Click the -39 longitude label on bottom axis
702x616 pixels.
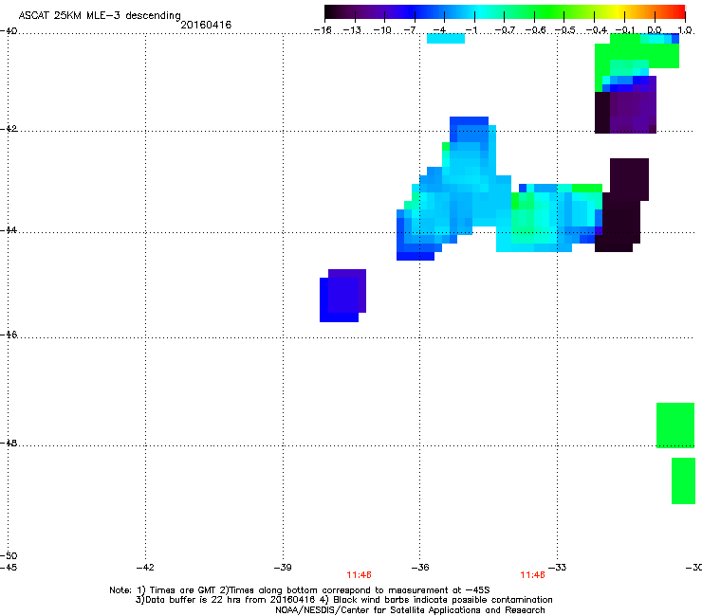coord(283,568)
